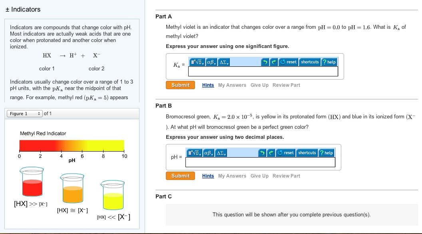This screenshot has width=422, height=234.
Task: Click the Undo icon in Part B toolbar
Action: [x=262, y=153]
